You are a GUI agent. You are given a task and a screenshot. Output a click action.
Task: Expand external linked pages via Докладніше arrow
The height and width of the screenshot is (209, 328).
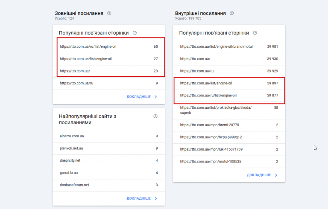click(x=155, y=97)
